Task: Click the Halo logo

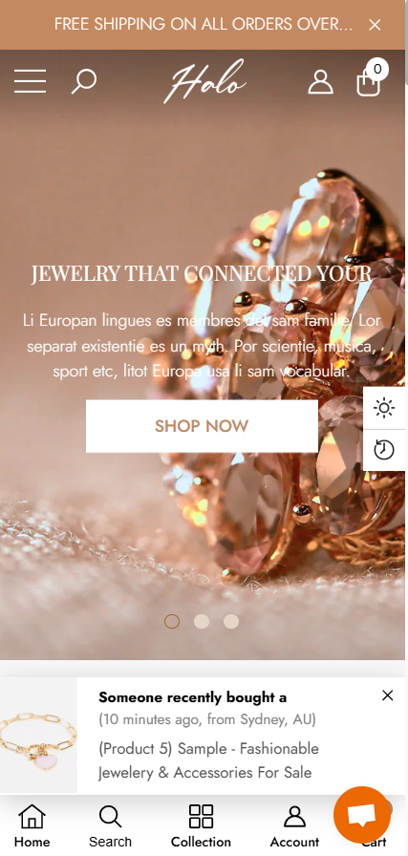Action: (x=204, y=82)
